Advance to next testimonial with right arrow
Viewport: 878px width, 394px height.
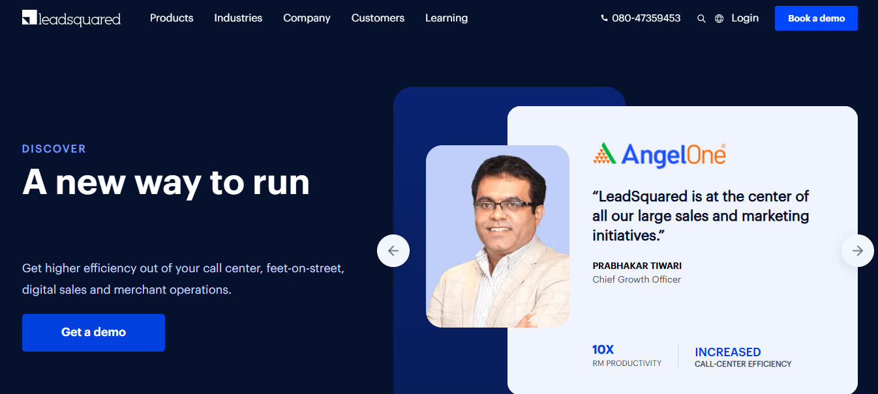point(858,251)
